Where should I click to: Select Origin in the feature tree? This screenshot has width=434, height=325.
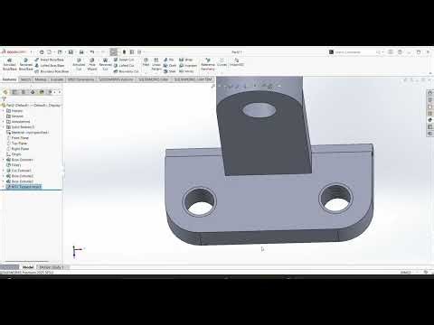(14, 154)
